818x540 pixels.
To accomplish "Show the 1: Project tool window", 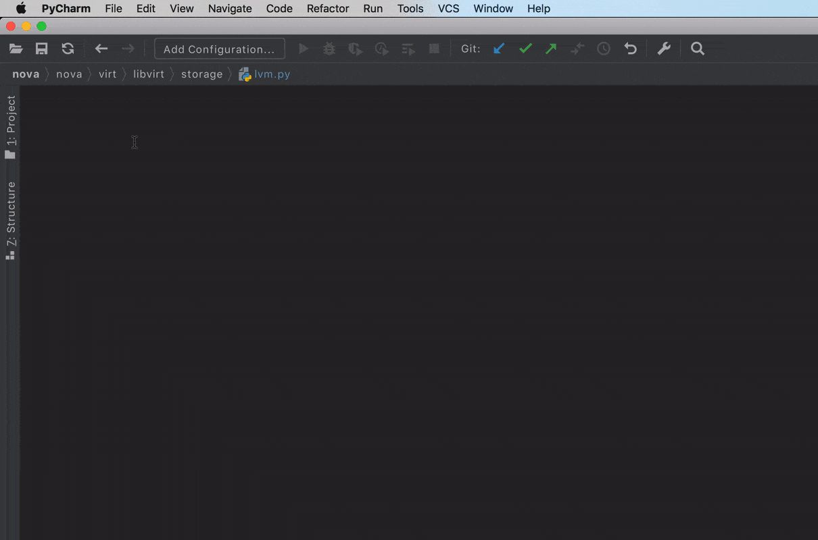I will coord(10,127).
